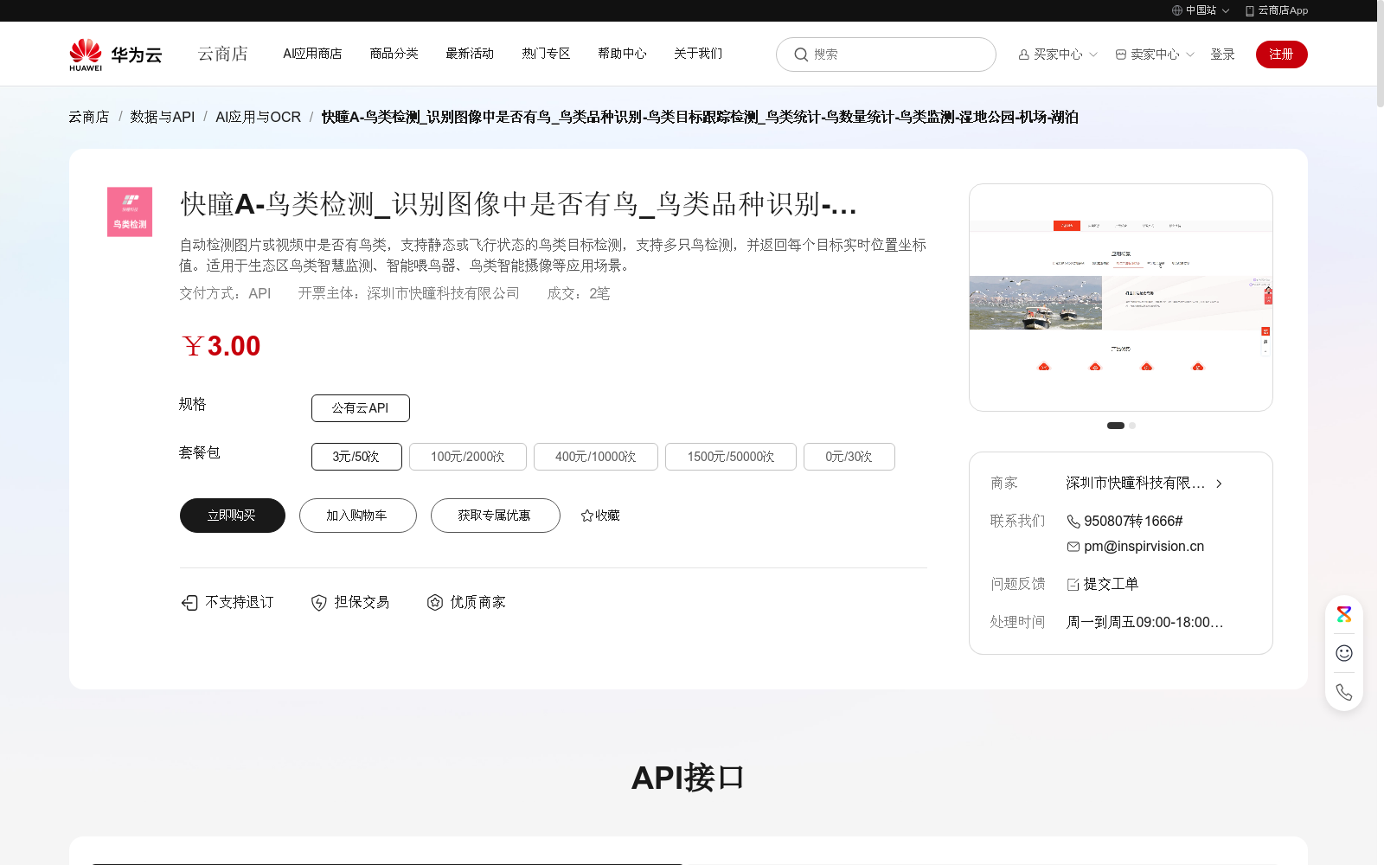Screen dimensions: 1384x865
Task: Click the 云商店 title beside the logo
Action: [x=223, y=54]
